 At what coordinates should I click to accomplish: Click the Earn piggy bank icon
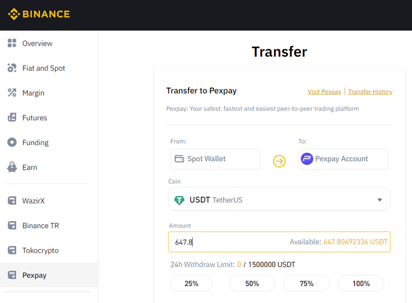pyautogui.click(x=12, y=168)
